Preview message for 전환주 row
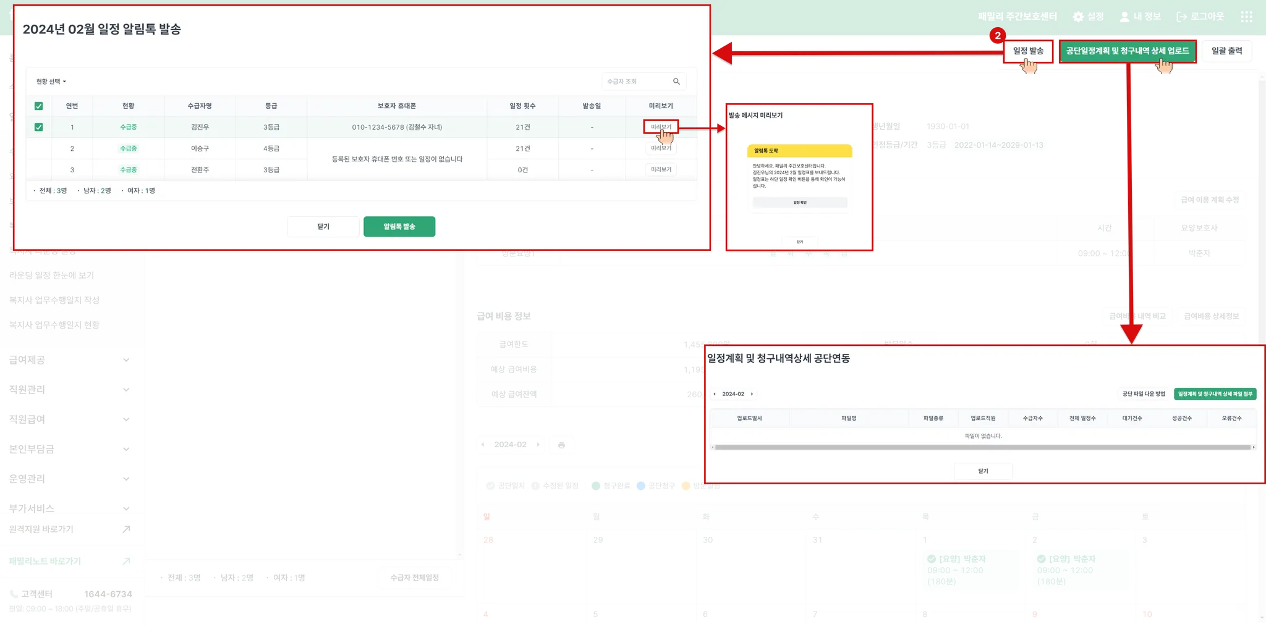1266x627 pixels. click(661, 169)
